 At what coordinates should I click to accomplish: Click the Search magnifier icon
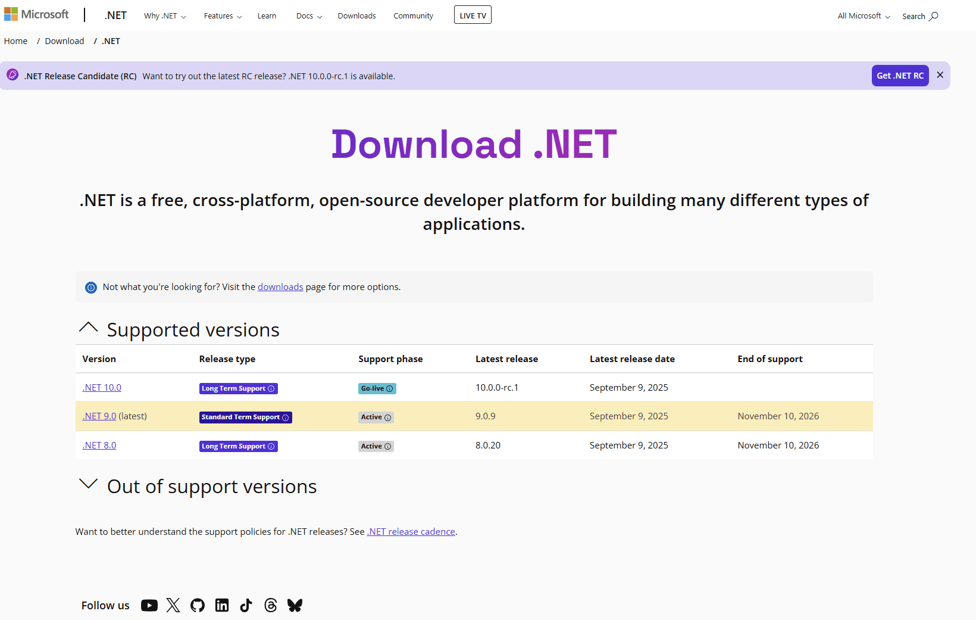(x=934, y=16)
